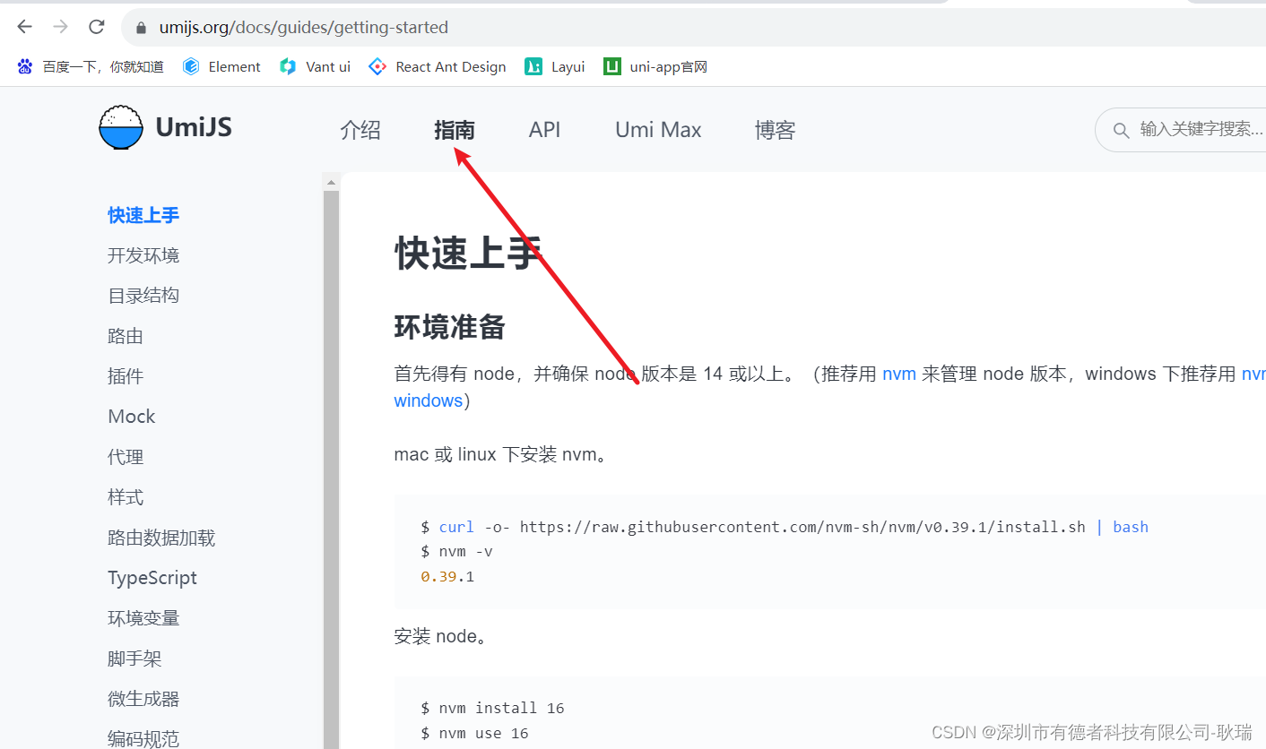Image resolution: width=1266 pixels, height=749 pixels.
Task: Select 微生成器 in the sidebar
Action: (x=143, y=699)
